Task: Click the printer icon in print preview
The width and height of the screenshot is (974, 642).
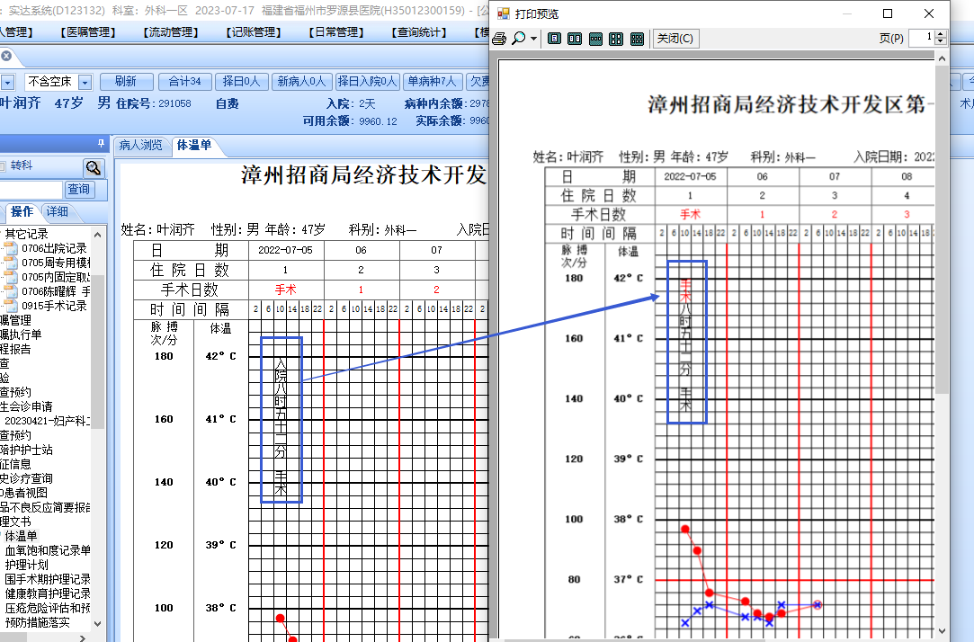Action: (499, 39)
